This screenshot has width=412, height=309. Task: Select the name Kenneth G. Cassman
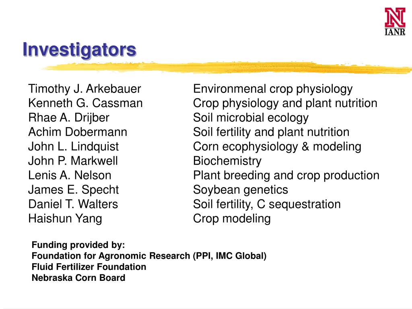tap(85, 103)
